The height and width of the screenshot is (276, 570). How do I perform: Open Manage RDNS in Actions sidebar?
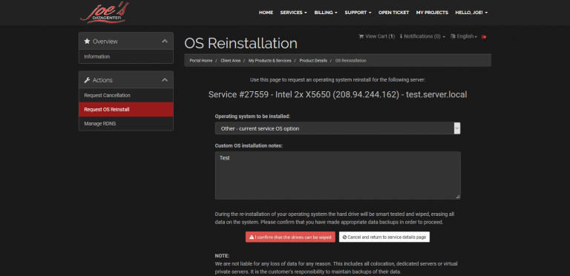[125, 123]
